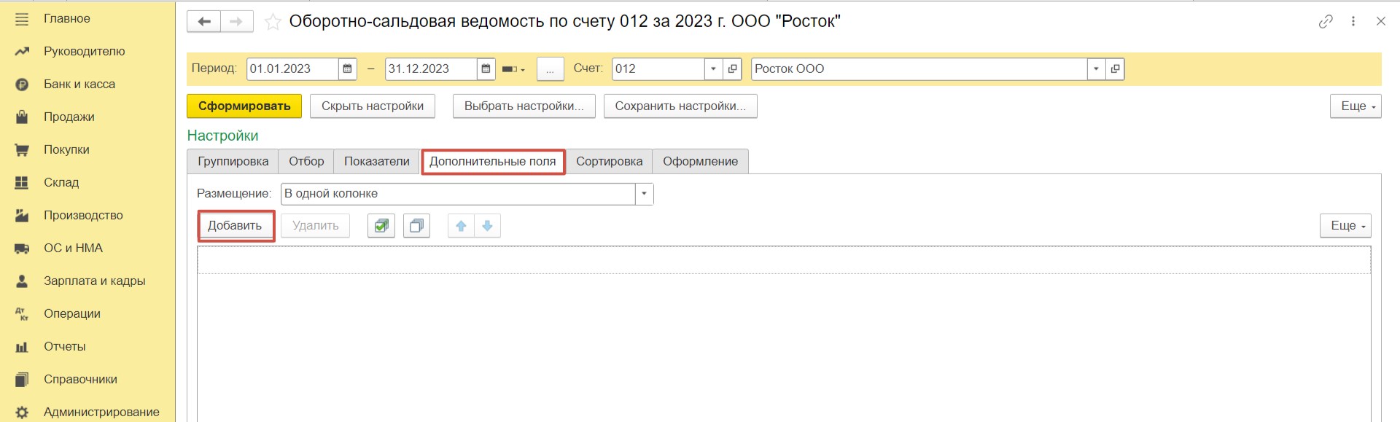
Task: Open Склад section icon
Action: click(22, 183)
